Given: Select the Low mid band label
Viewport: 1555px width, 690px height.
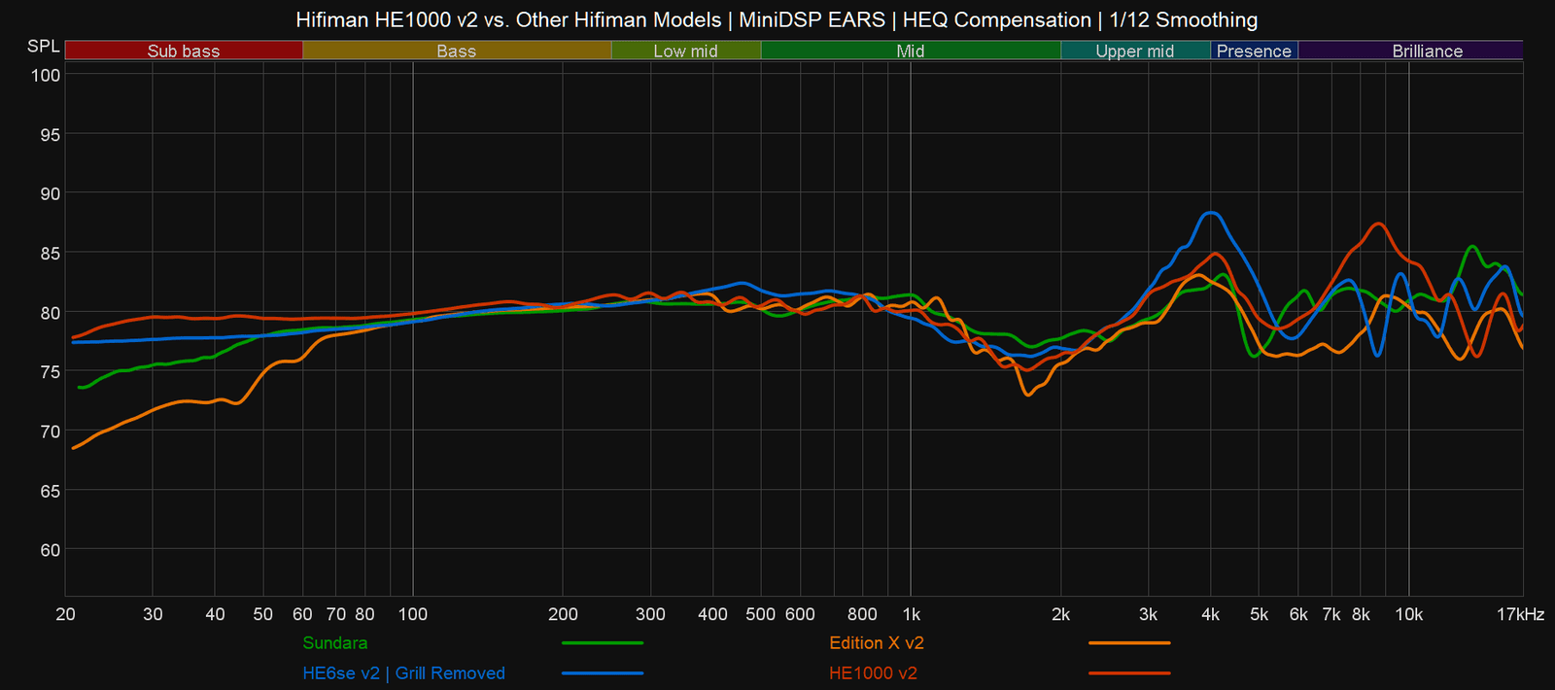Looking at the screenshot, I should (x=685, y=51).
